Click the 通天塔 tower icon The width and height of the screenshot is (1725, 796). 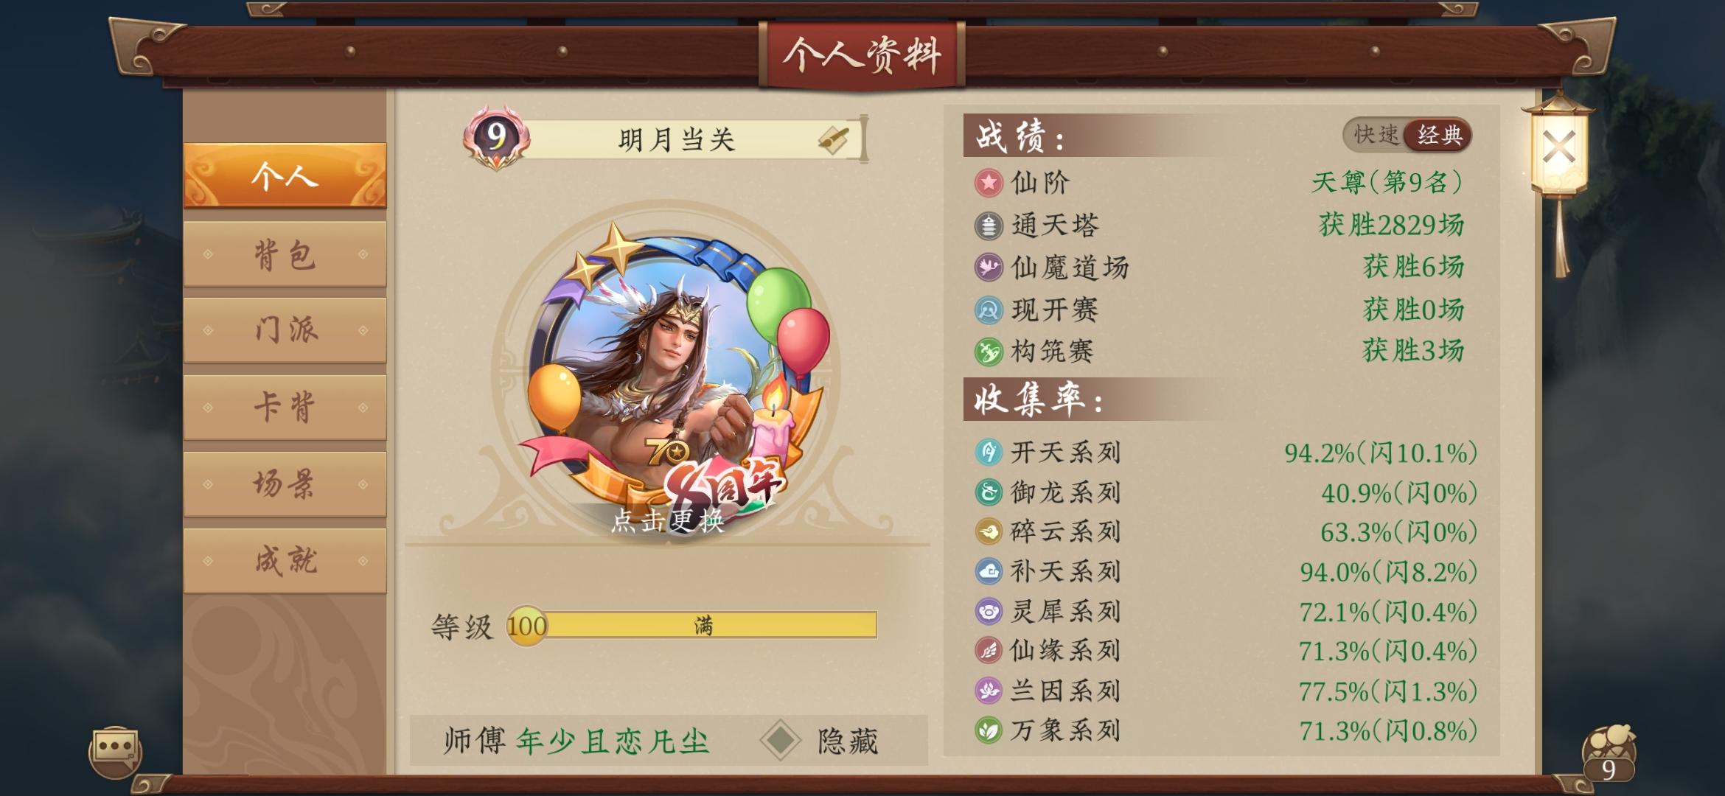[x=989, y=225]
